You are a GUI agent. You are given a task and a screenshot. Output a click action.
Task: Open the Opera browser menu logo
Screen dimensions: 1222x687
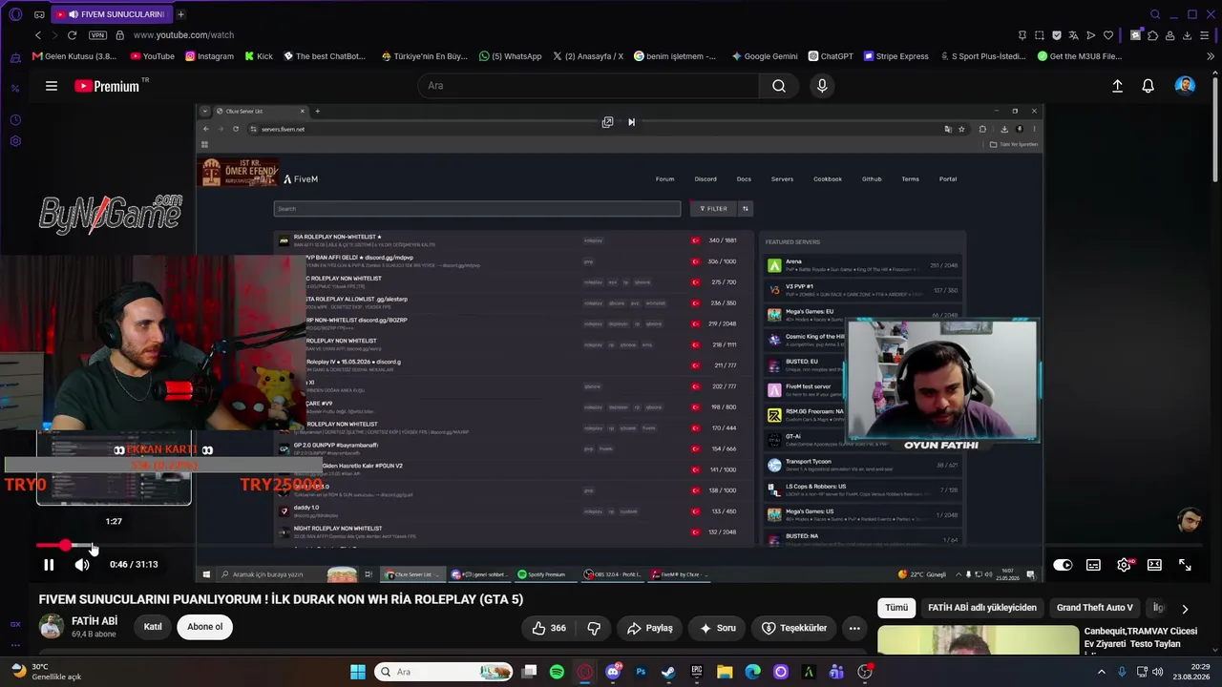pyautogui.click(x=15, y=14)
